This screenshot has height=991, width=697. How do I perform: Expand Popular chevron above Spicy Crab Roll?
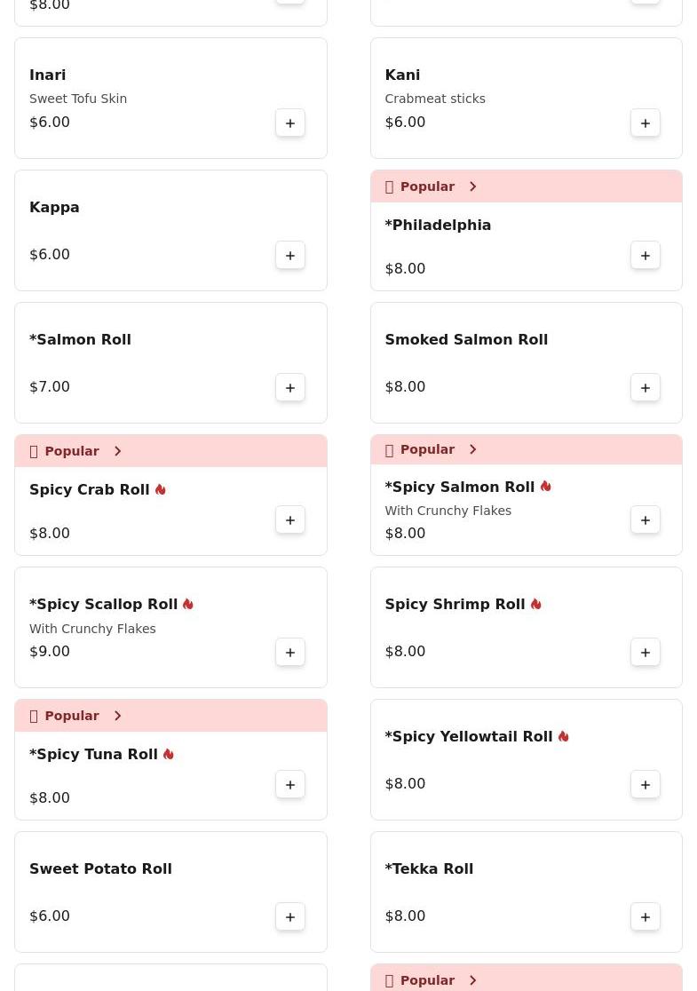click(x=117, y=451)
